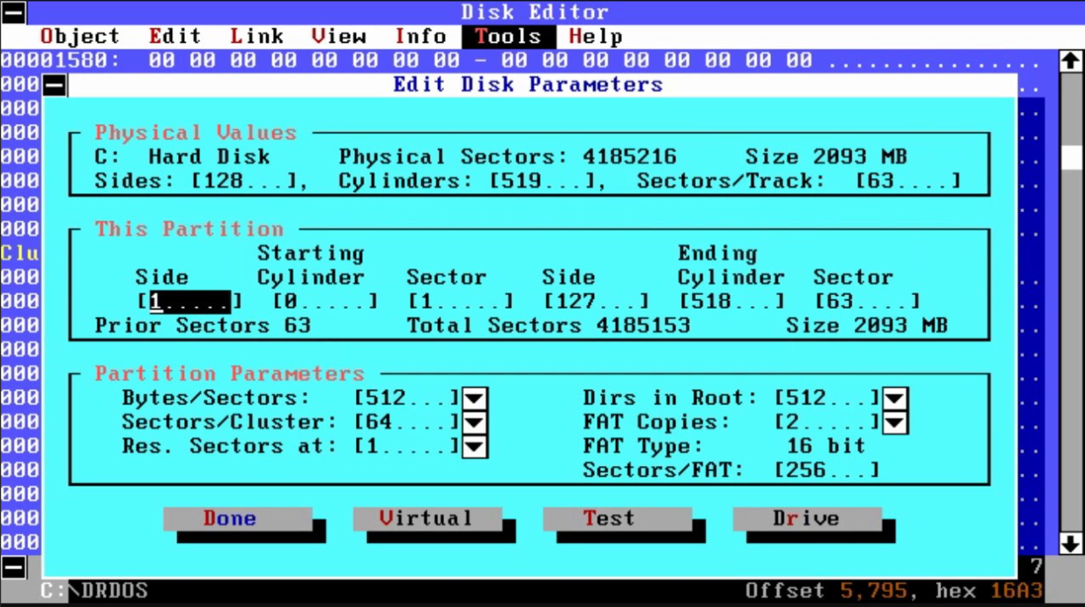Click the bottom-left status bar control box
Screen dimensions: 1085x607
coord(14,568)
